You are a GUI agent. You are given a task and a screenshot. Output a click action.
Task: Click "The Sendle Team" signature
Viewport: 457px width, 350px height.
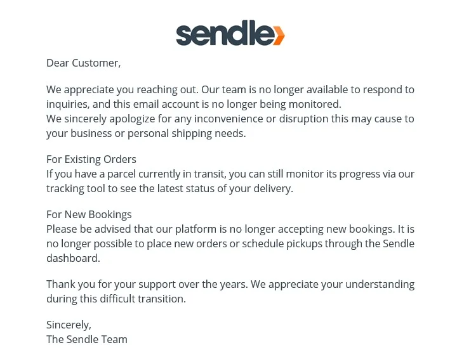[x=87, y=339]
